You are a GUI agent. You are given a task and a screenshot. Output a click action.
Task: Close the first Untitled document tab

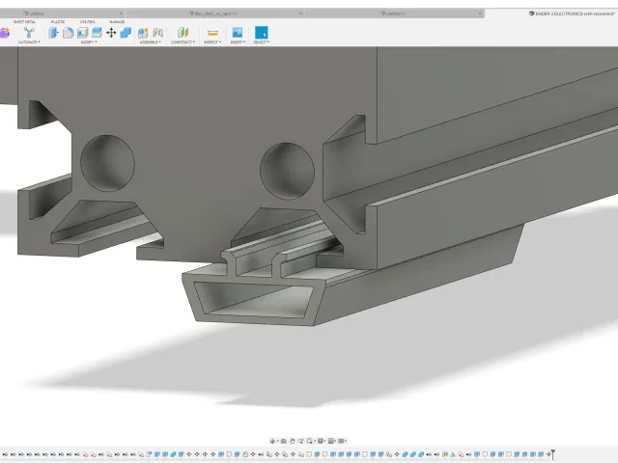coord(121,14)
